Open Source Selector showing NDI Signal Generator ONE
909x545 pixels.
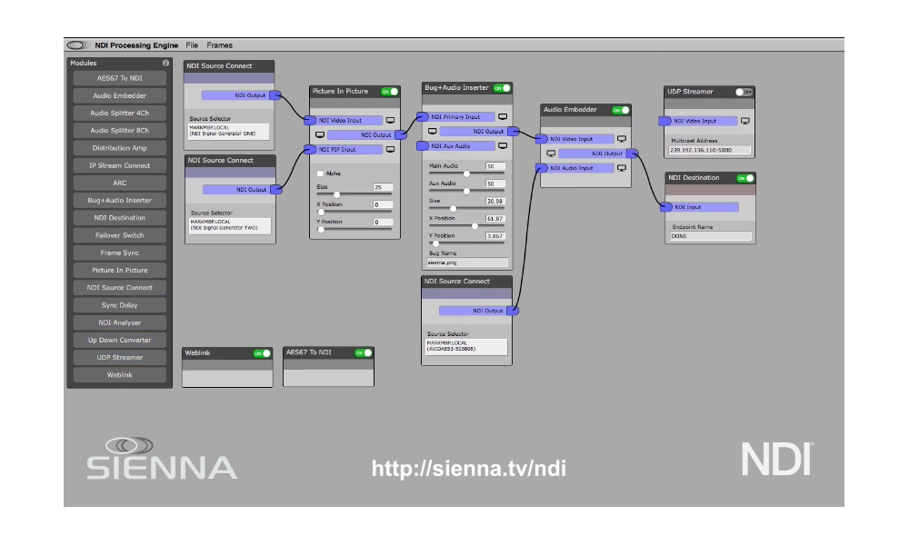229,132
